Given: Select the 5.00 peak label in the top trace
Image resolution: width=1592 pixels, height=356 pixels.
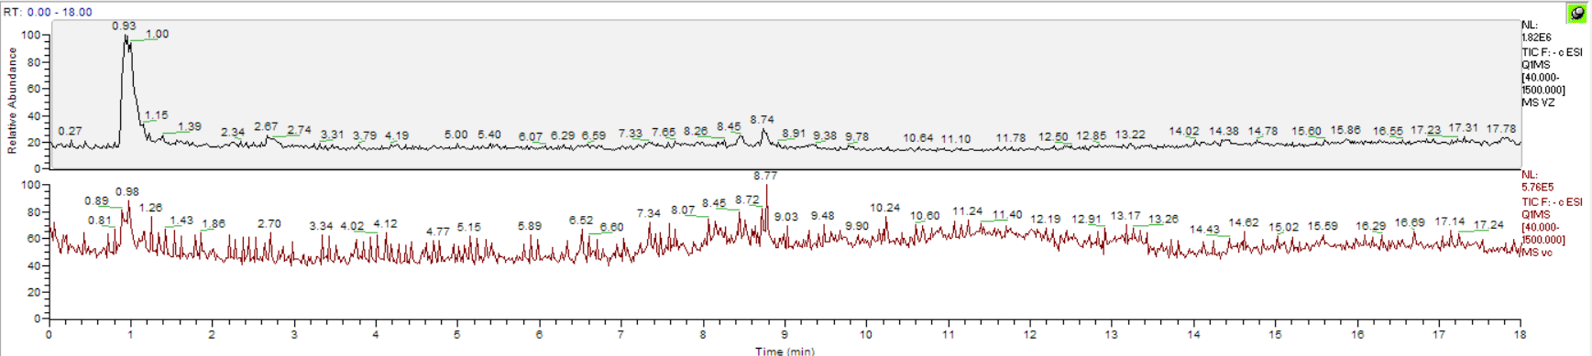Looking at the screenshot, I should click(x=456, y=135).
